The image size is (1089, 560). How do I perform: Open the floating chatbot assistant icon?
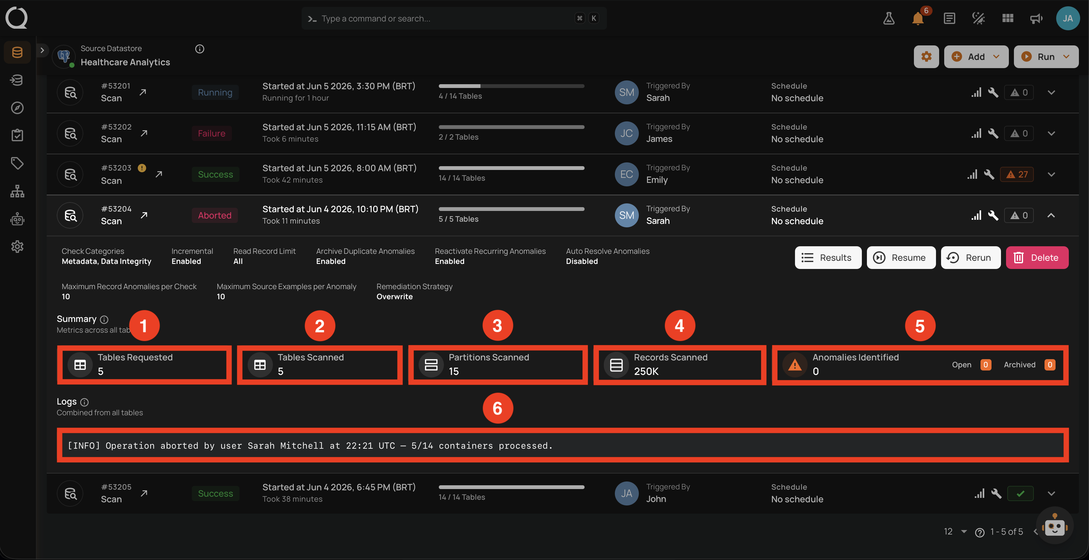tap(1055, 526)
